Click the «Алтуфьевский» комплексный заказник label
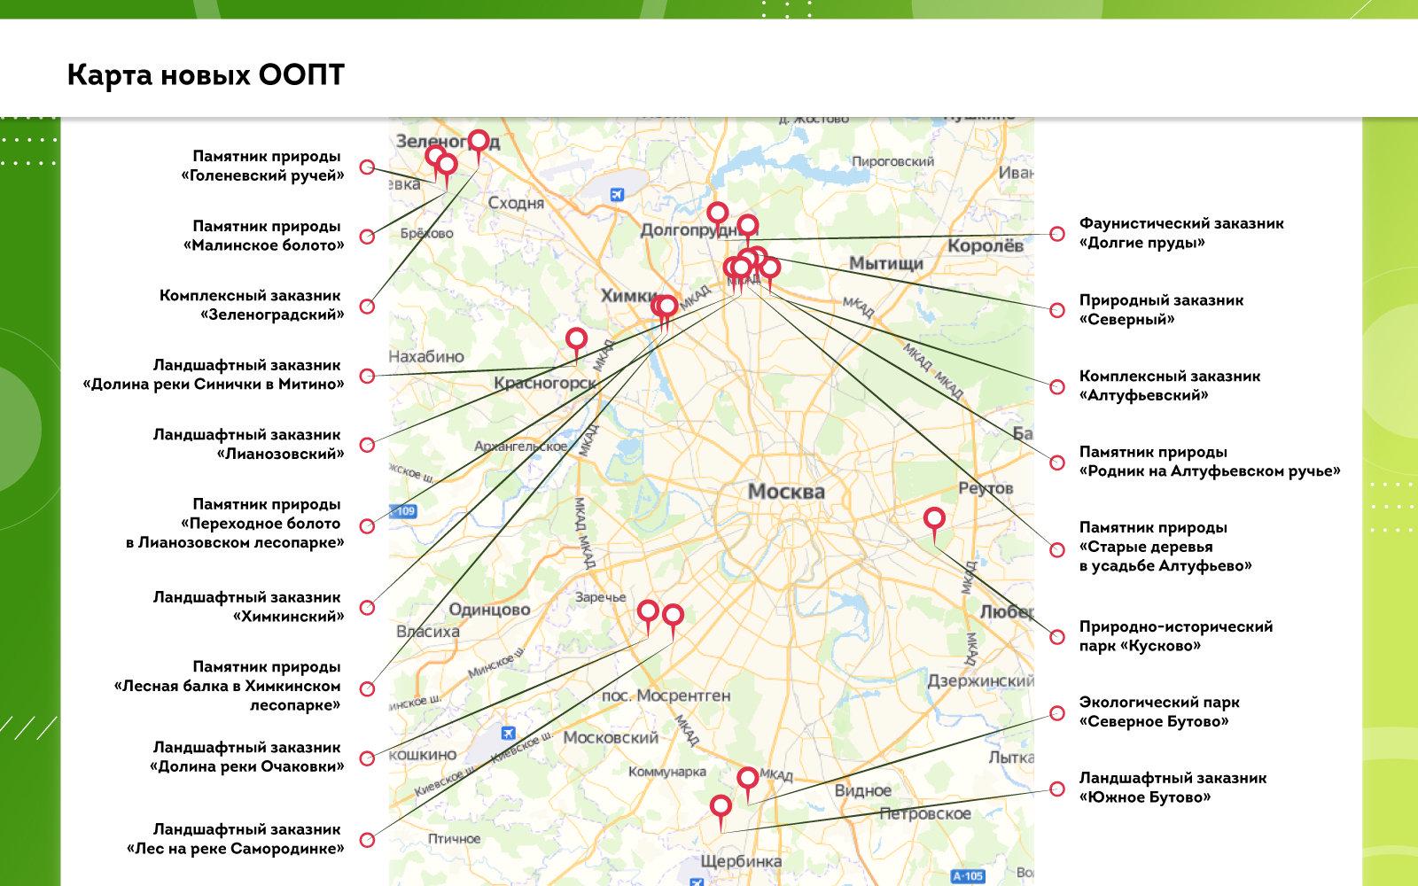The height and width of the screenshot is (886, 1418). click(x=1169, y=385)
